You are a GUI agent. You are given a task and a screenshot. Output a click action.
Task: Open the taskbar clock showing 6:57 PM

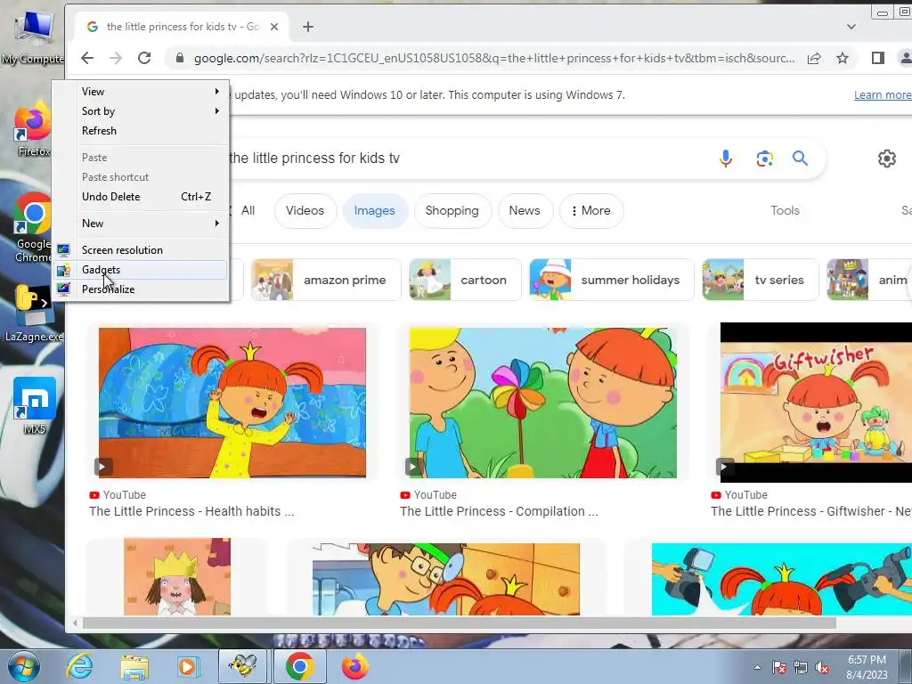pyautogui.click(x=867, y=667)
